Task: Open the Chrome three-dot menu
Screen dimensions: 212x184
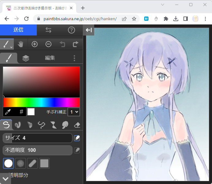Action: (x=205, y=19)
